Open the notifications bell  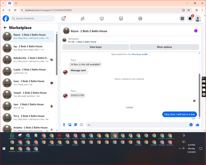(190, 19)
